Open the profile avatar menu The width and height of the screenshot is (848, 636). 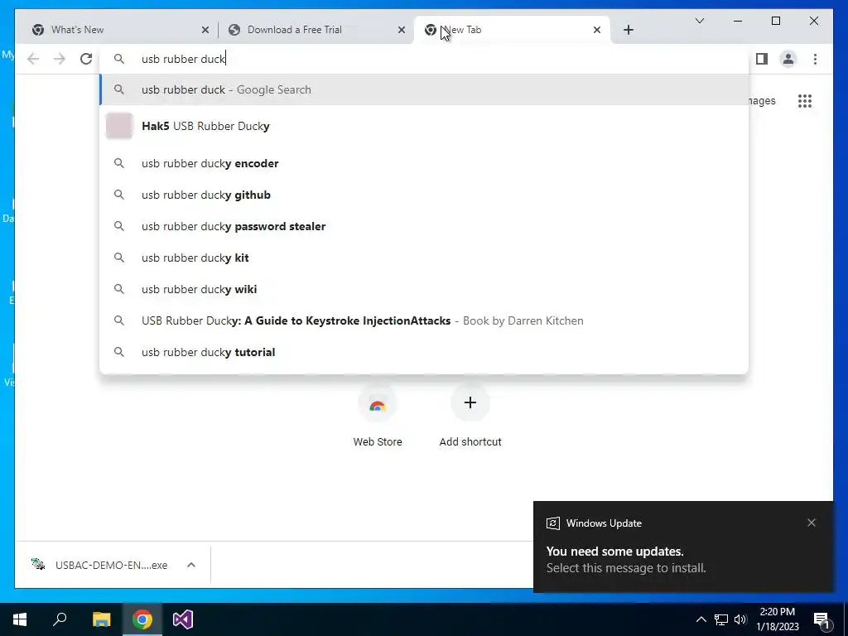click(x=788, y=59)
